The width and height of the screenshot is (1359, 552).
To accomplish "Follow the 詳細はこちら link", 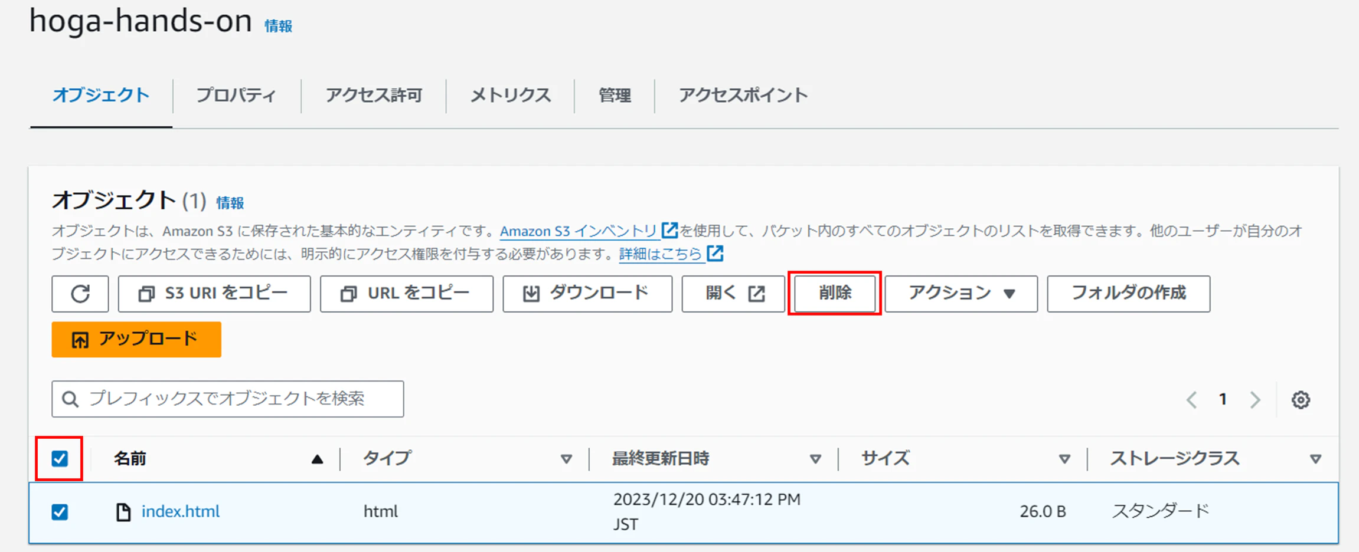I will coord(660,254).
